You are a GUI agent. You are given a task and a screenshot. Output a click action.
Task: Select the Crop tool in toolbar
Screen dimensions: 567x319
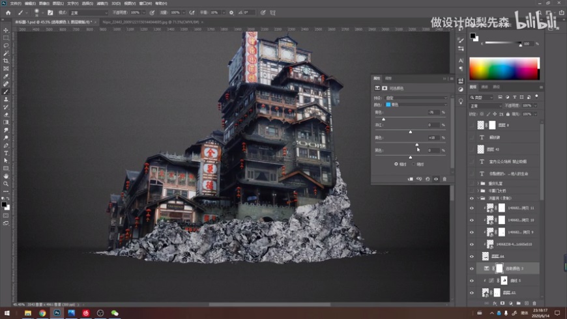[x=6, y=61]
